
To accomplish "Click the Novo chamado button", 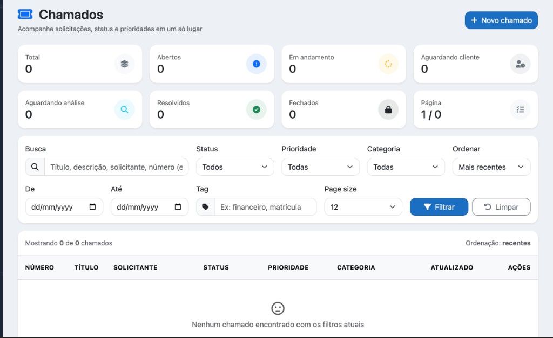I will point(501,20).
